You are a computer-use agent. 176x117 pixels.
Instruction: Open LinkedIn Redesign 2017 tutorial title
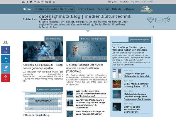[85, 68]
